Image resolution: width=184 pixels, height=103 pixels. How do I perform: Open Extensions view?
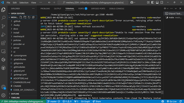(3, 43)
